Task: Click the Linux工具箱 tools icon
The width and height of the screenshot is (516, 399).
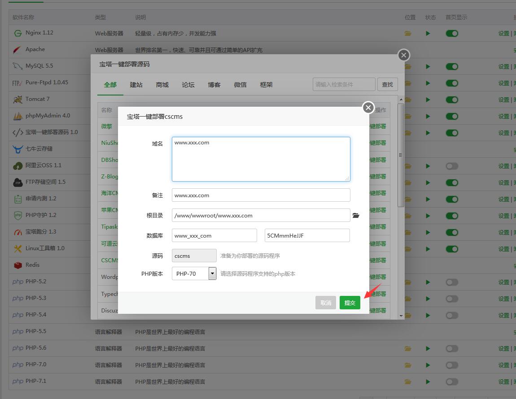Action: (x=18, y=249)
